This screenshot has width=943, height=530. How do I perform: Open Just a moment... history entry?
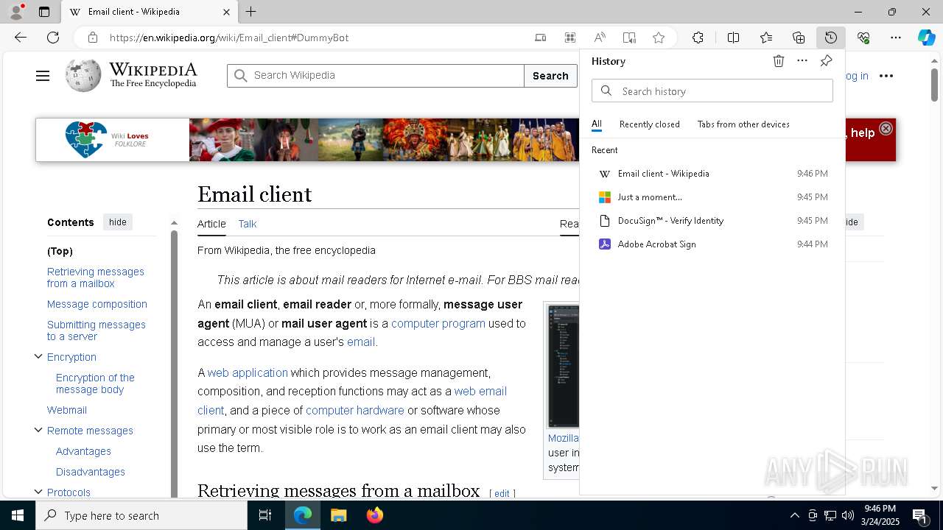pos(712,197)
